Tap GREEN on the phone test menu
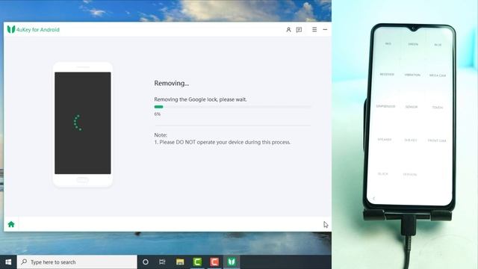Screen dimensions: 478x269 [413, 44]
